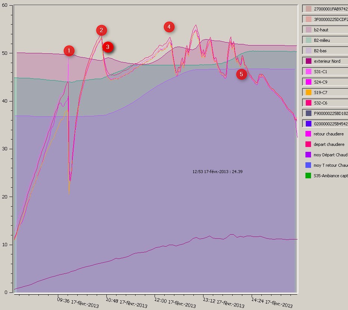The image size is (348, 310).
Task: Toggle the B2-milieu series in legend
Action: [x=325, y=40]
